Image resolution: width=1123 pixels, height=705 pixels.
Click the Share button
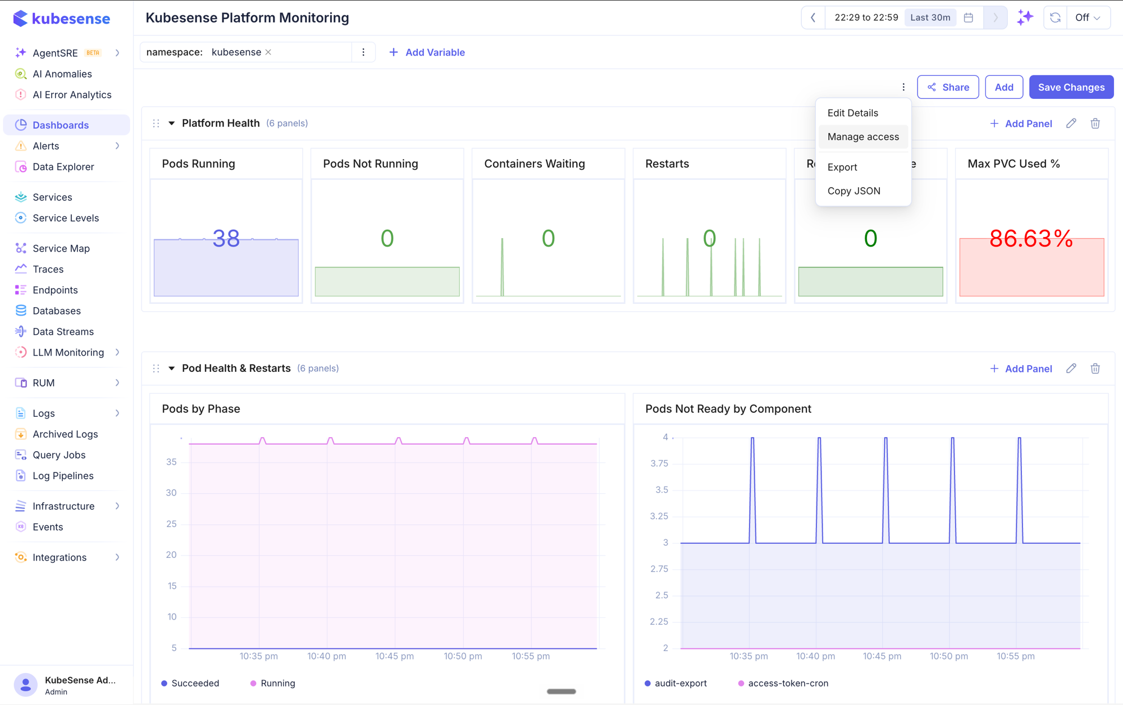[948, 87]
